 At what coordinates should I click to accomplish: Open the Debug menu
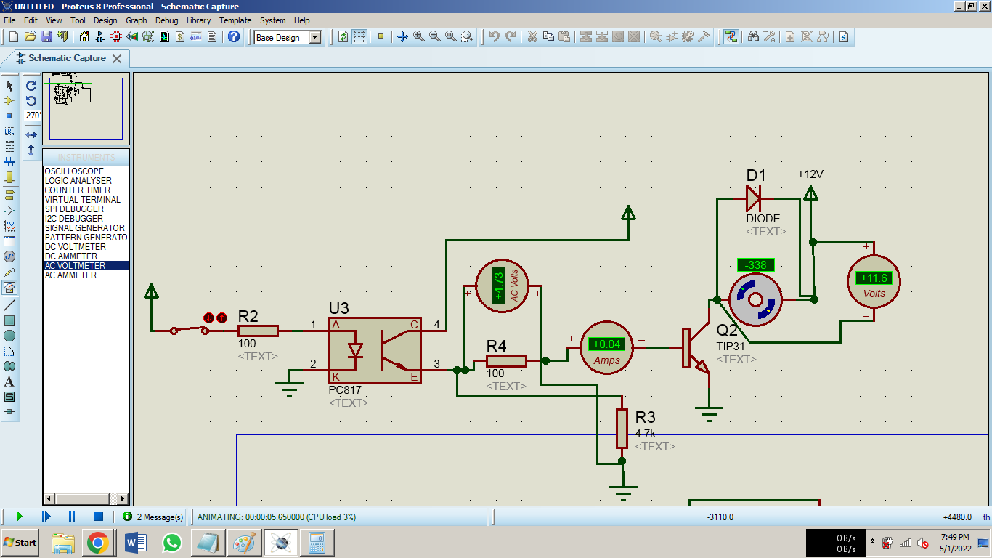pyautogui.click(x=167, y=20)
